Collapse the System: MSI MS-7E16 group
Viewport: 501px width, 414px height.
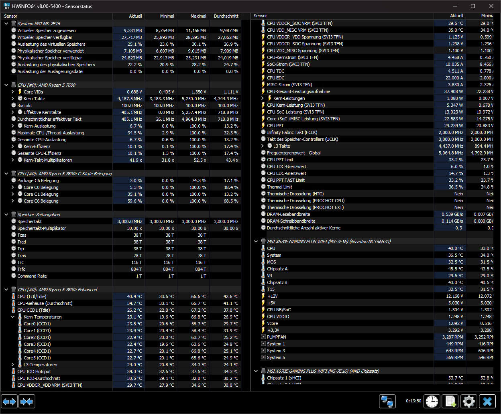(6, 24)
